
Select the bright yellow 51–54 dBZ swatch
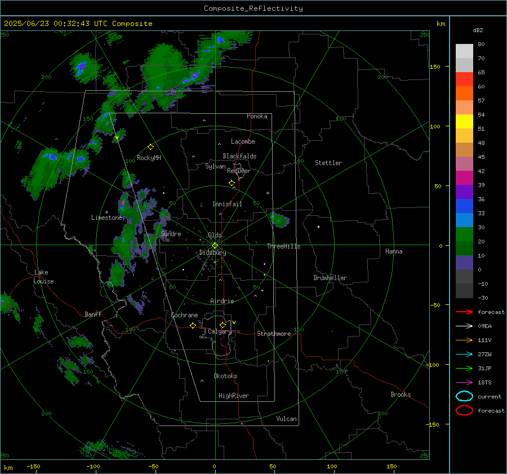coord(464,122)
